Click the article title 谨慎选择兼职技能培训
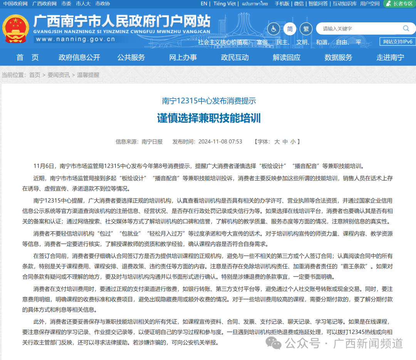 pos(209,118)
